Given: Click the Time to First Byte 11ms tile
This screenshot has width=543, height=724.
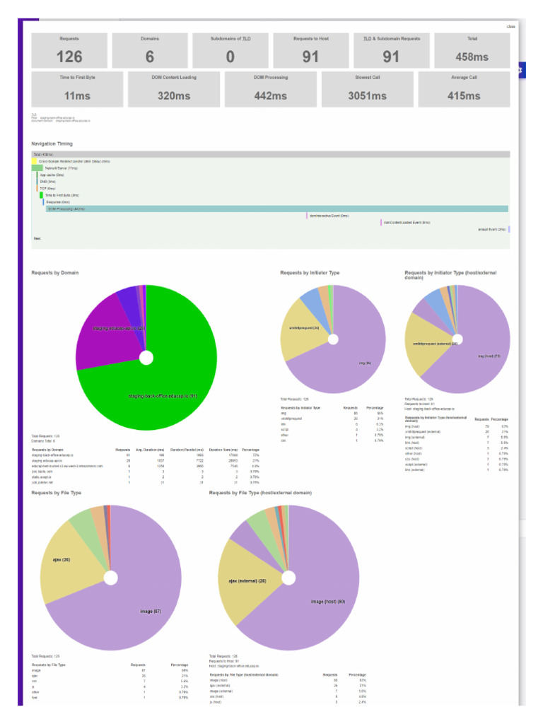Looking at the screenshot, I should point(77,89).
